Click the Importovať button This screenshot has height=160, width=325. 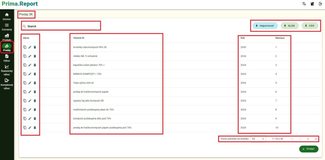pos(265,26)
